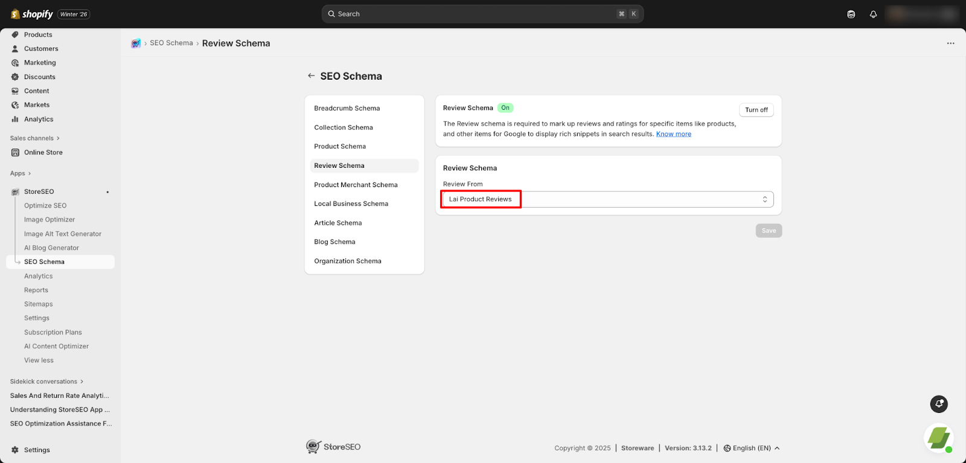Click the Customers person icon
Screen dimensions: 966x463
click(15, 48)
